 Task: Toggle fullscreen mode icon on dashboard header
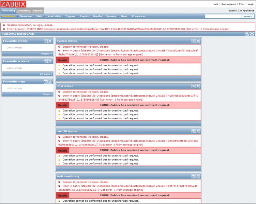pos(252,34)
